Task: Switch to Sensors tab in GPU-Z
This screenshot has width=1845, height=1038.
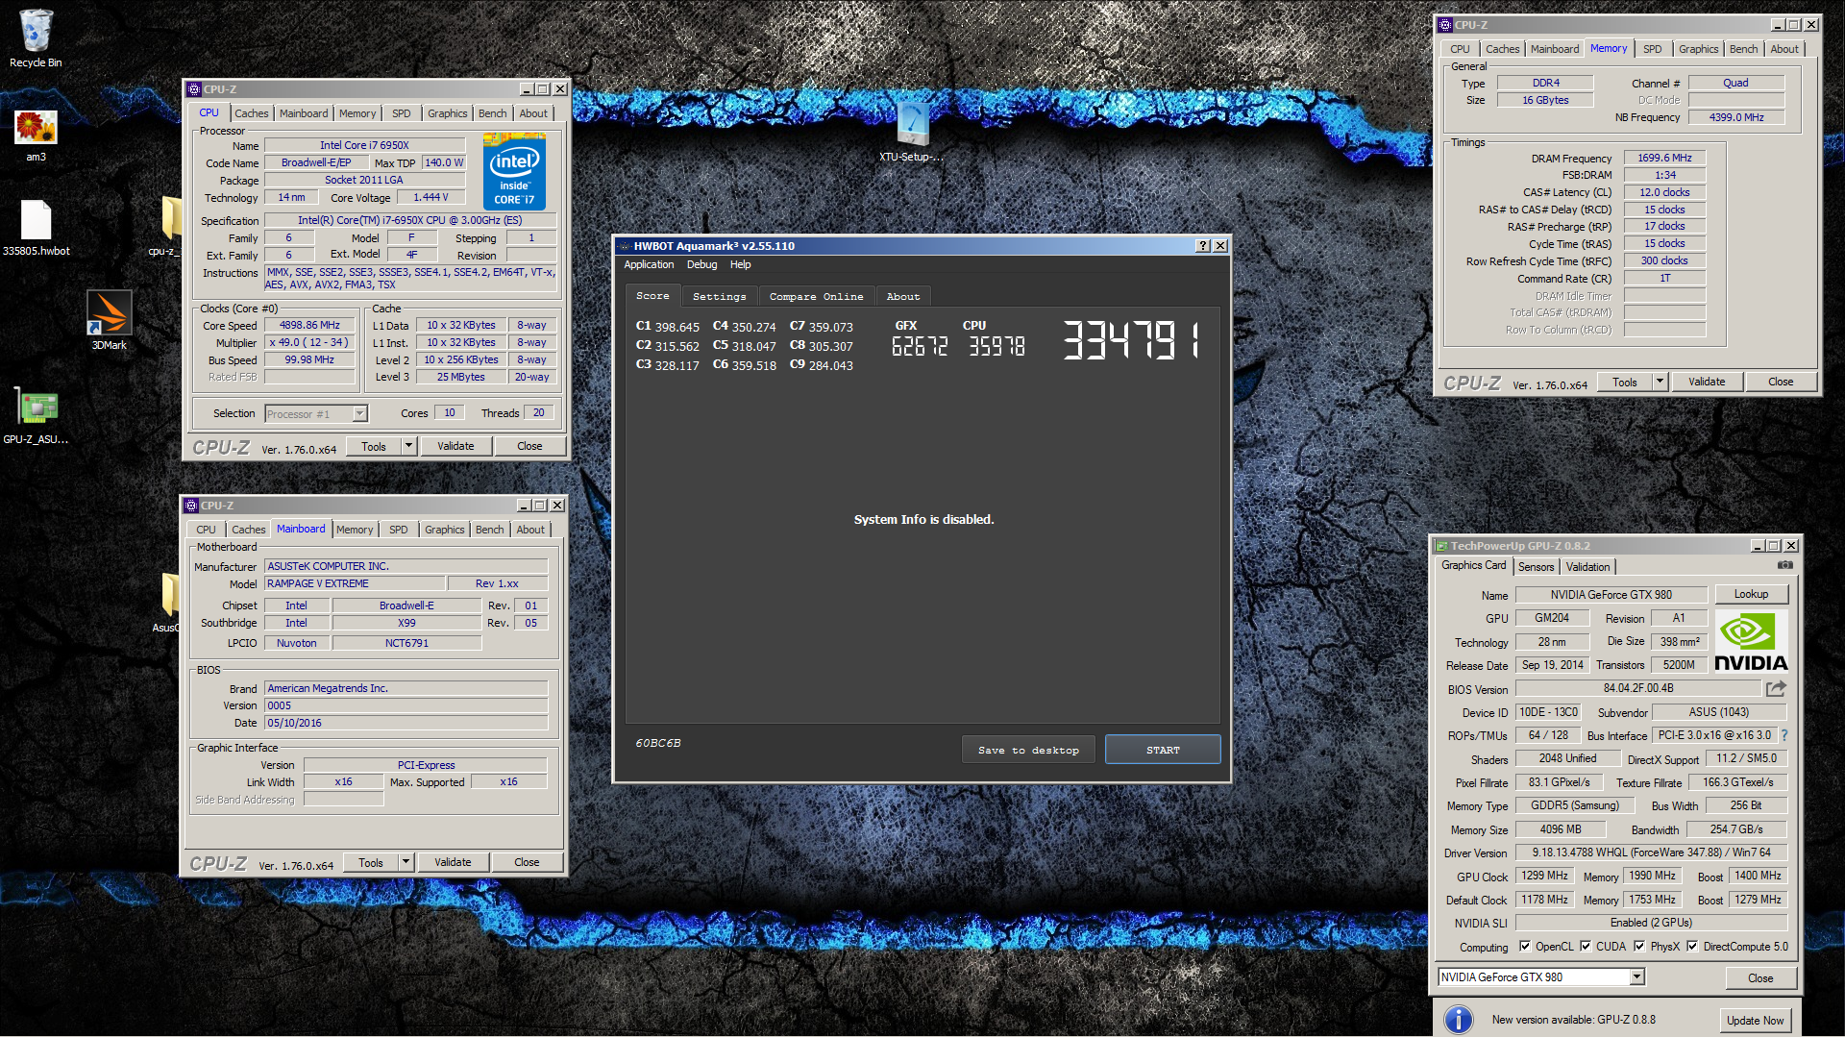Action: [x=1536, y=567]
